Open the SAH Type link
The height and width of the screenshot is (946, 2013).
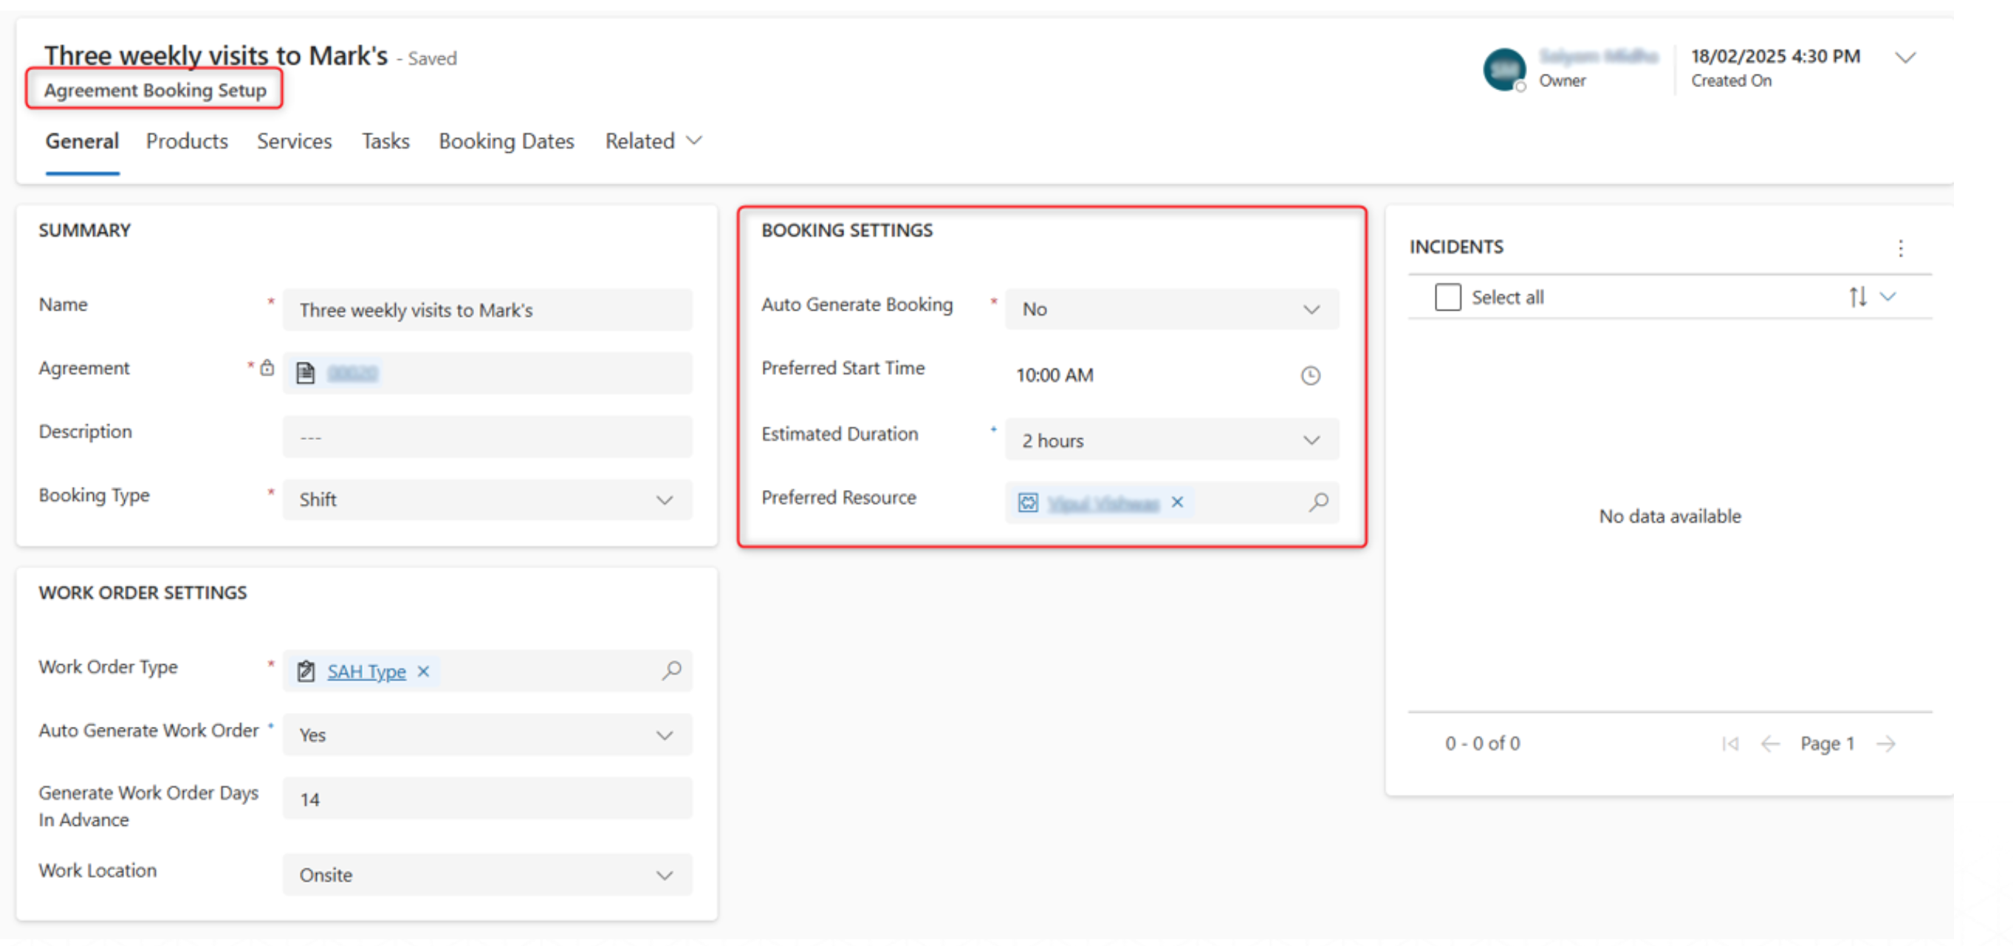click(366, 671)
